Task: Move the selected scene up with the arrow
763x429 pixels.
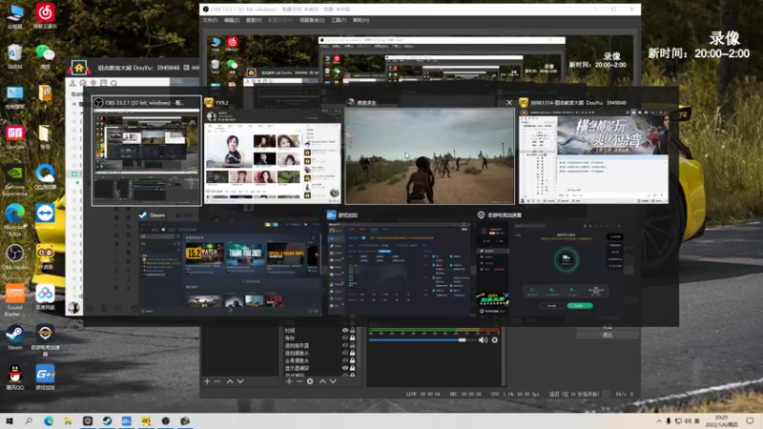Action: point(229,381)
